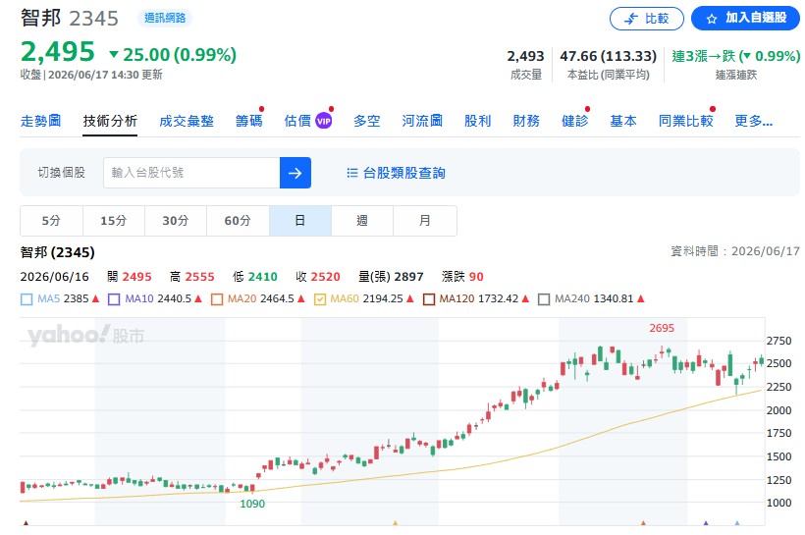Image resolution: width=805 pixels, height=535 pixels.
Task: Select the 15分 interval
Action: point(114,221)
